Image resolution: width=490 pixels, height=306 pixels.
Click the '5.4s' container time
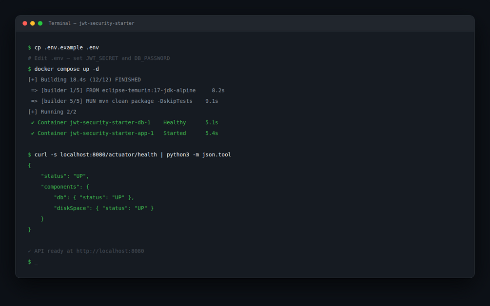pos(212,134)
